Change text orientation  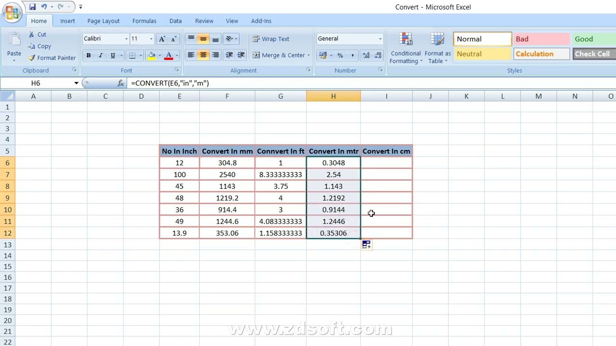[230, 39]
